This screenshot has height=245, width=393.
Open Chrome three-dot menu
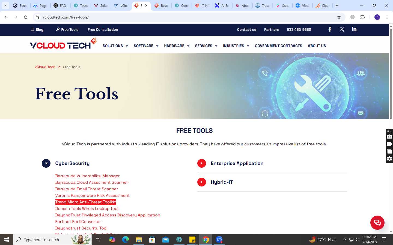point(387,17)
